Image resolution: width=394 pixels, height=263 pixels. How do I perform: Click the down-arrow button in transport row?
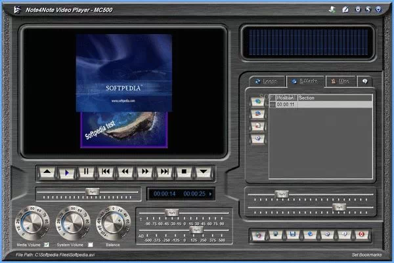204,172
